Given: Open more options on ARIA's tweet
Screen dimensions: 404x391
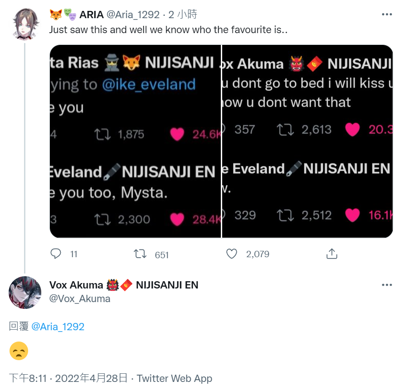Looking at the screenshot, I should (x=387, y=15).
